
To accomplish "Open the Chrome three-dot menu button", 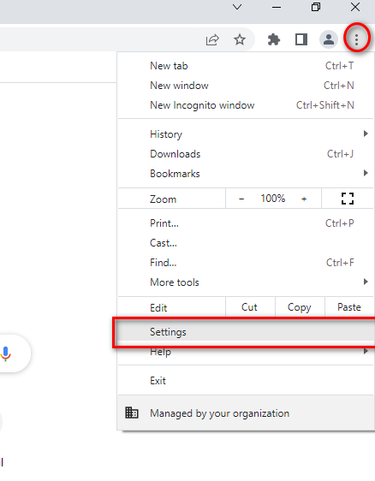I will click(356, 39).
